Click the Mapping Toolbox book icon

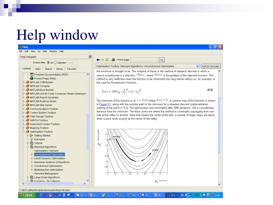coord(27,128)
